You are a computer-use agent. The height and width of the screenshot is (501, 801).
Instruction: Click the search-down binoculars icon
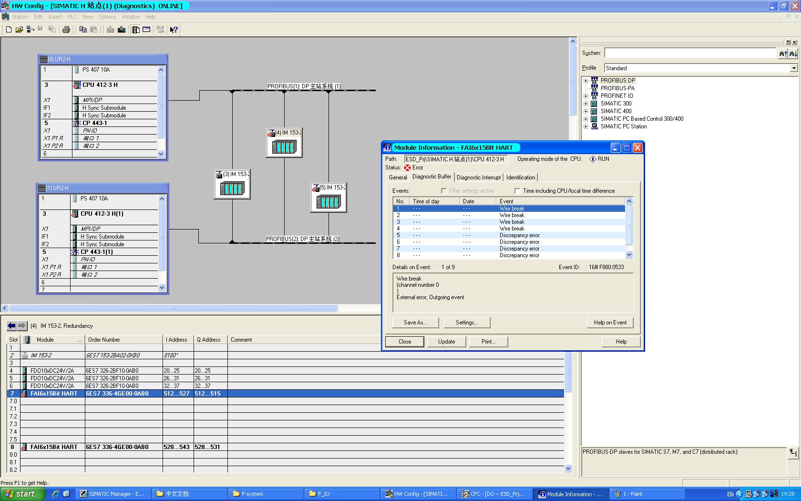pyautogui.click(x=793, y=53)
